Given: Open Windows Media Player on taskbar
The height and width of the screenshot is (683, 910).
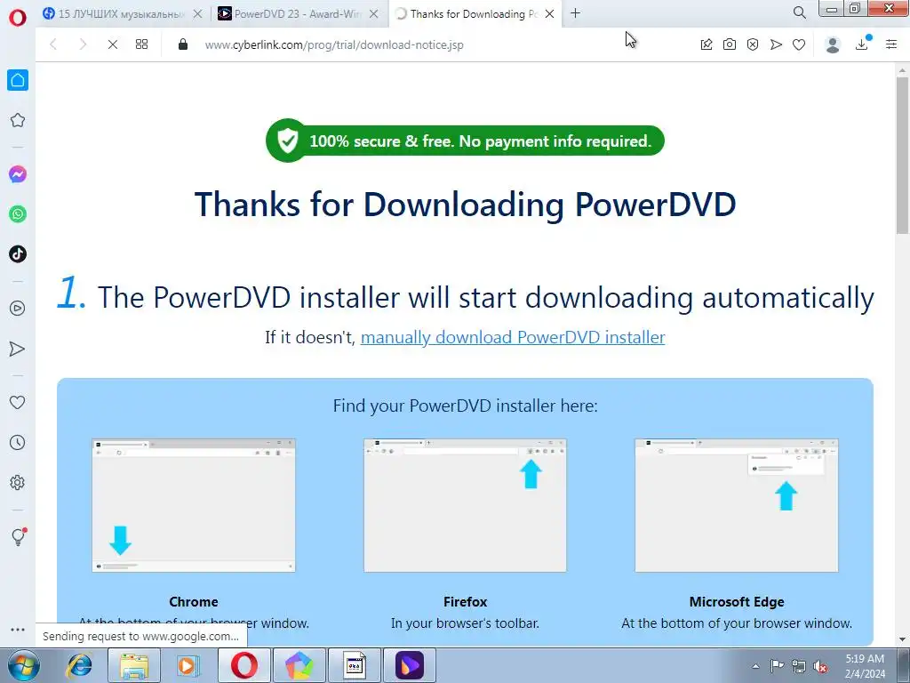Looking at the screenshot, I should tap(187, 665).
